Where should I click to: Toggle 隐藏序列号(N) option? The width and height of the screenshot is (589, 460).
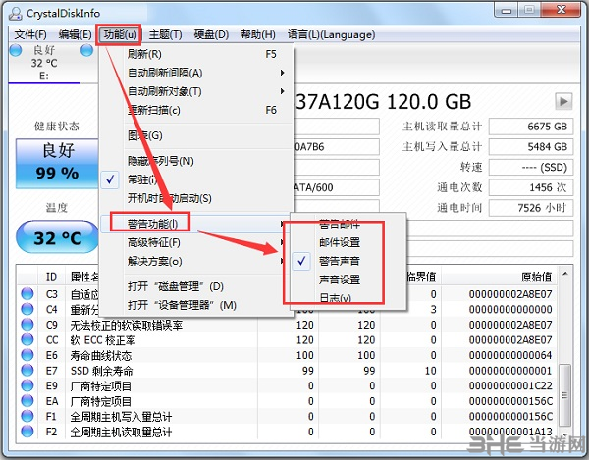[195, 161]
